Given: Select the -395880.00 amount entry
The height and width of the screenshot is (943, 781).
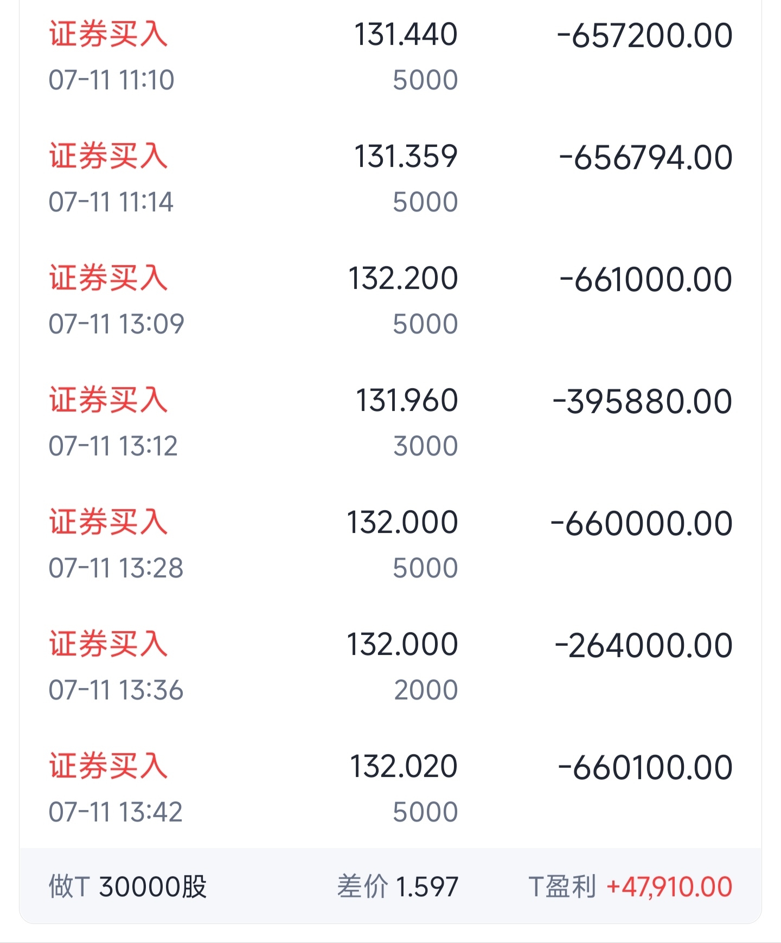Looking at the screenshot, I should (642, 402).
